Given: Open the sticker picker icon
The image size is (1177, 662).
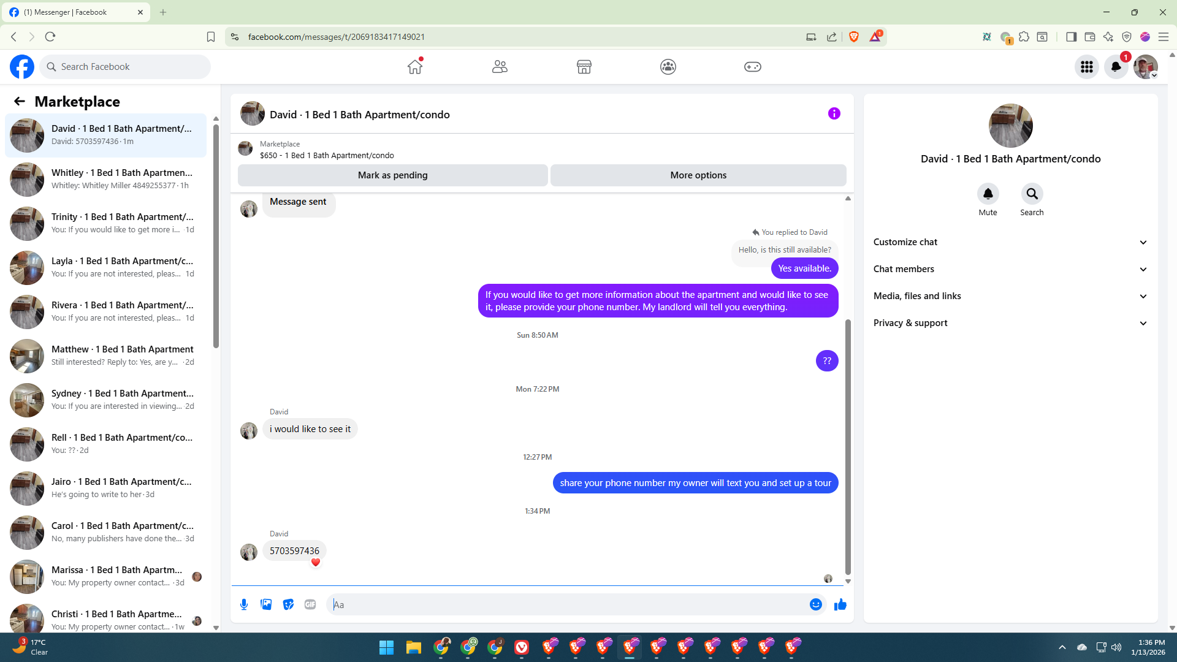Looking at the screenshot, I should [288, 604].
